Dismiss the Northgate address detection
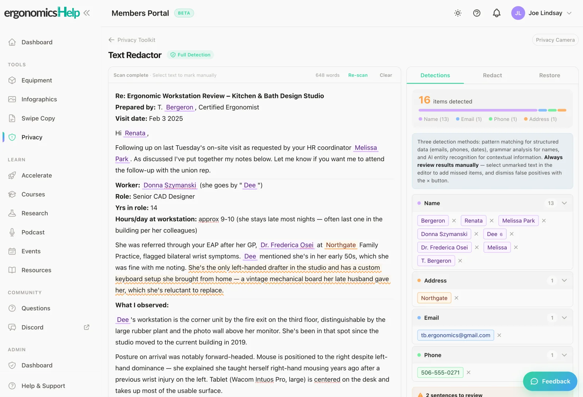Screen dimensions: 583x397 pyautogui.click(x=456, y=298)
